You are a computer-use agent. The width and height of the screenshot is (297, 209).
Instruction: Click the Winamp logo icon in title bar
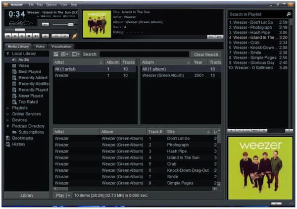coord(5,4)
